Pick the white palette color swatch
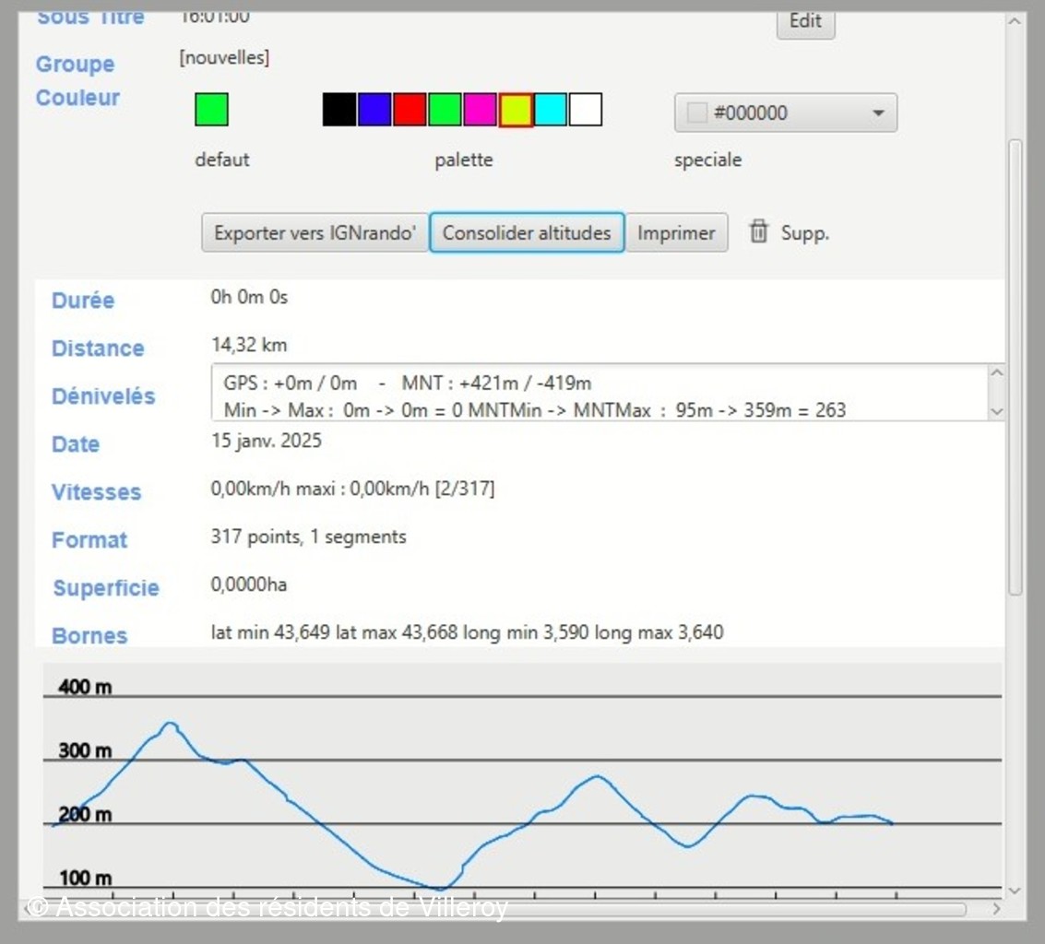This screenshot has width=1045, height=944. 586,110
